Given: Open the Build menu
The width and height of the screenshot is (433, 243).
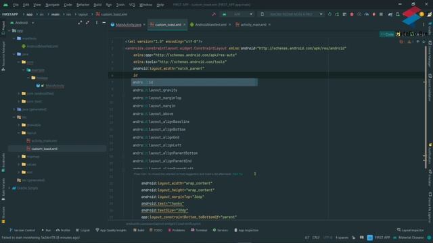Looking at the screenshot, I should [97, 5].
